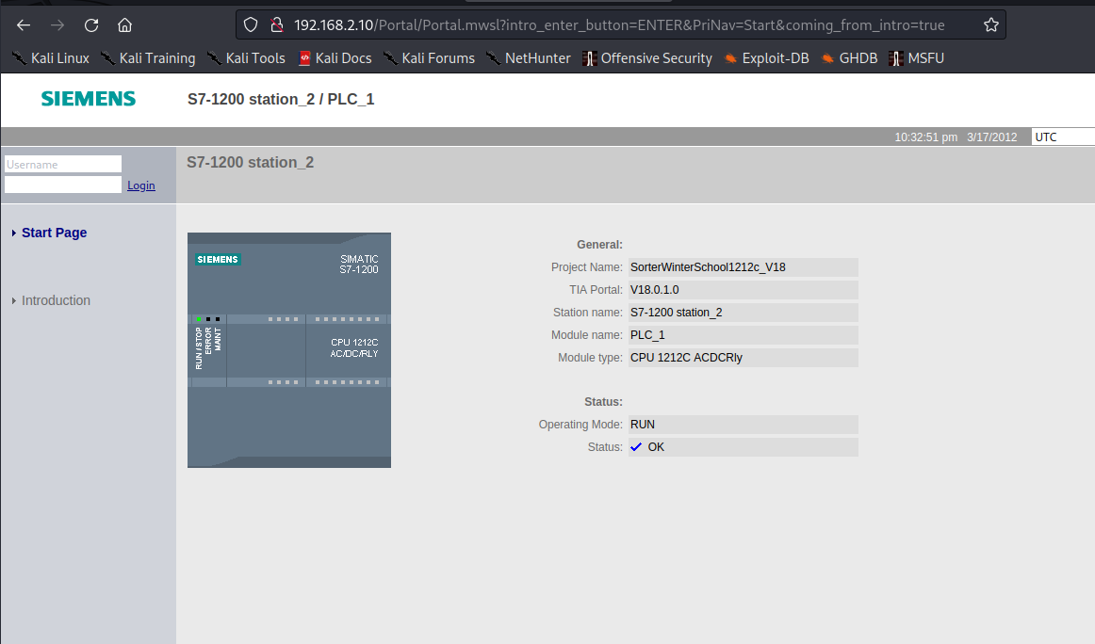The image size is (1095, 644).
Task: Click the Login link
Action: pos(141,185)
